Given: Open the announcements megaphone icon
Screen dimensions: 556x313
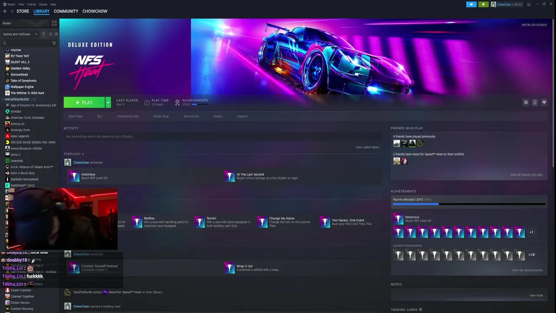Looking at the screenshot, I should click(x=471, y=4).
